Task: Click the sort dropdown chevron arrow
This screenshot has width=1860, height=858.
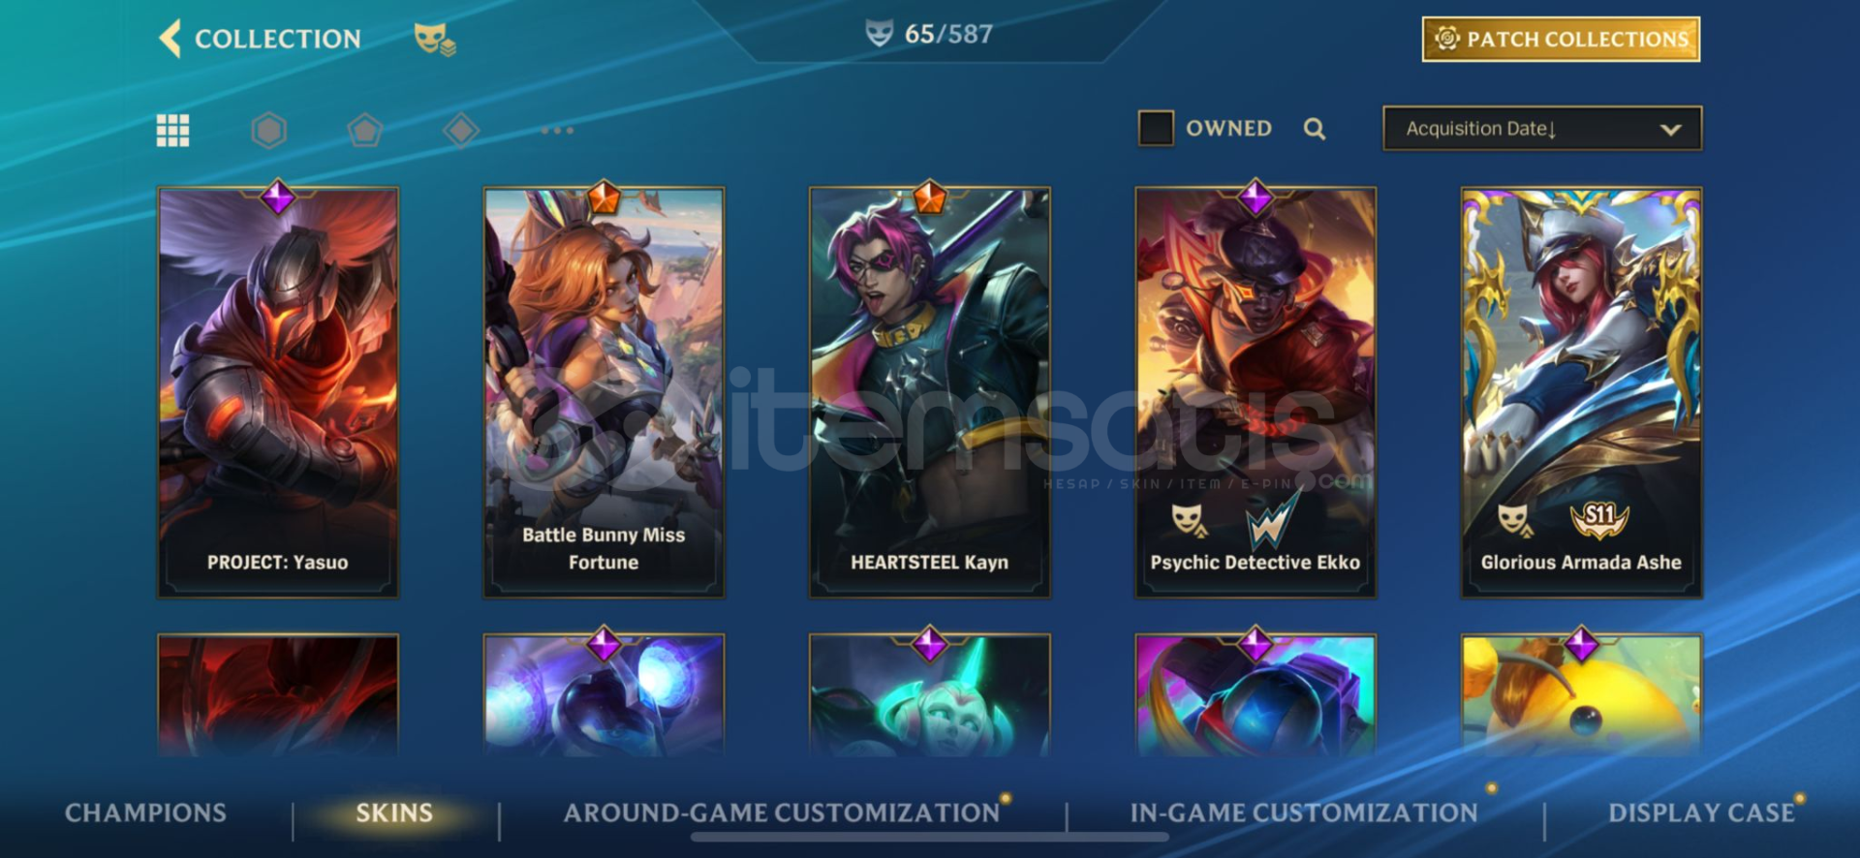Action: coord(1671,130)
